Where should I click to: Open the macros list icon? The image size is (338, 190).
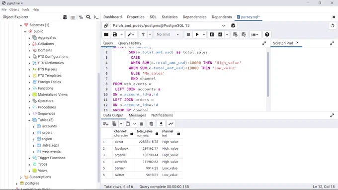[x=255, y=34]
